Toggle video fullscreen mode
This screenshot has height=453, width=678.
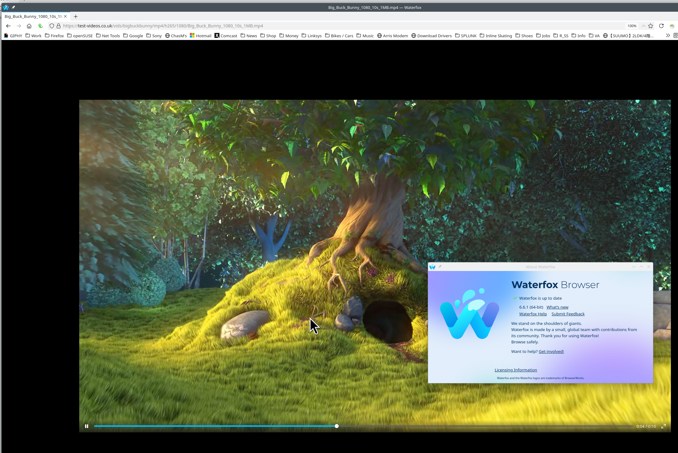pyautogui.click(x=664, y=426)
